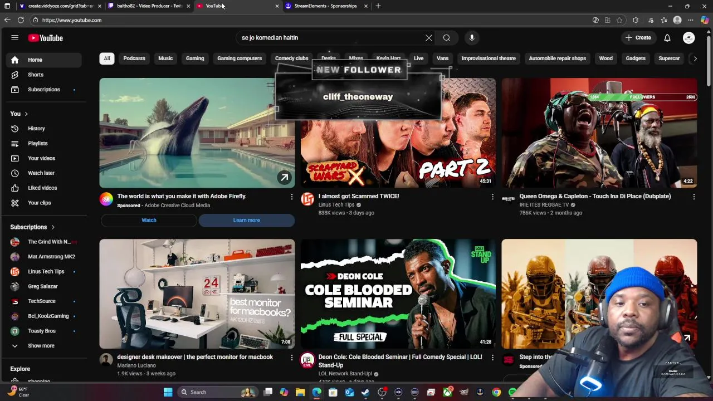Screen dimensions: 713x401
Task: Open the Edge Copilot sidebar icon
Action: pyautogui.click(x=705, y=20)
